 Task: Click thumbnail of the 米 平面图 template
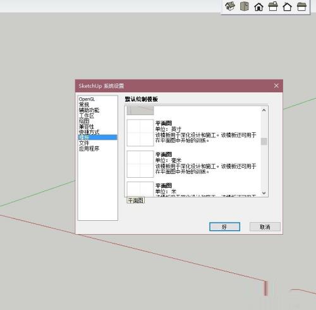(x=140, y=189)
